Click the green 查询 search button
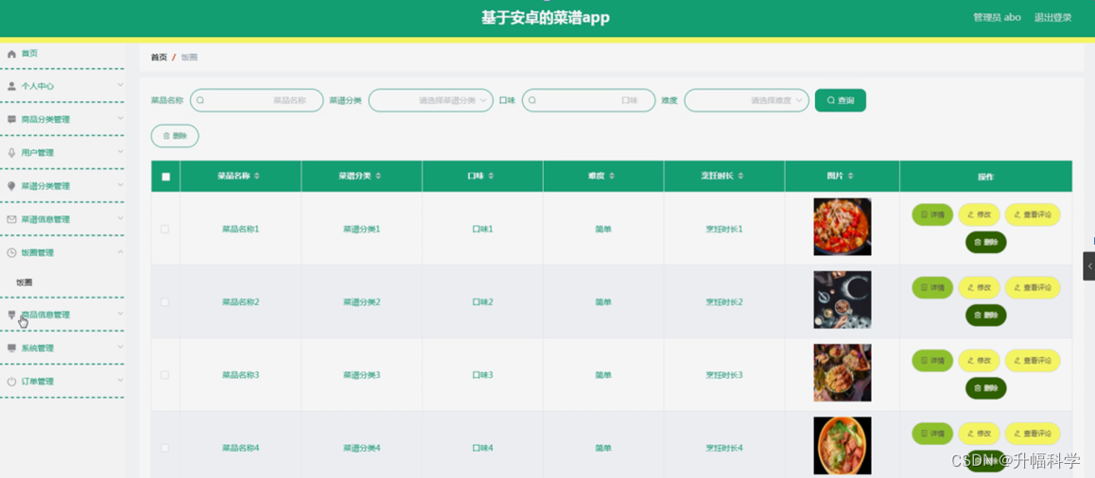 [840, 100]
